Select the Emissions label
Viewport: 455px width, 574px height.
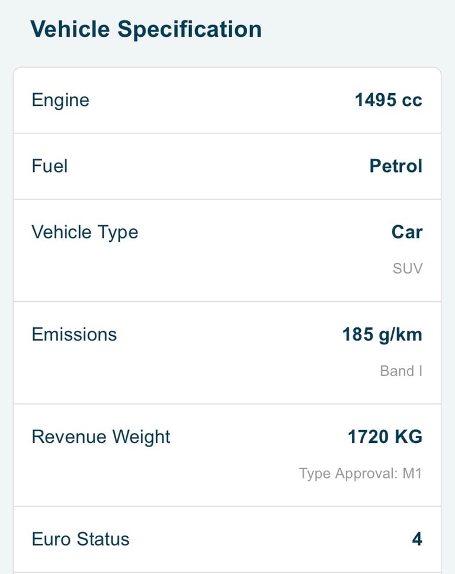coord(74,334)
